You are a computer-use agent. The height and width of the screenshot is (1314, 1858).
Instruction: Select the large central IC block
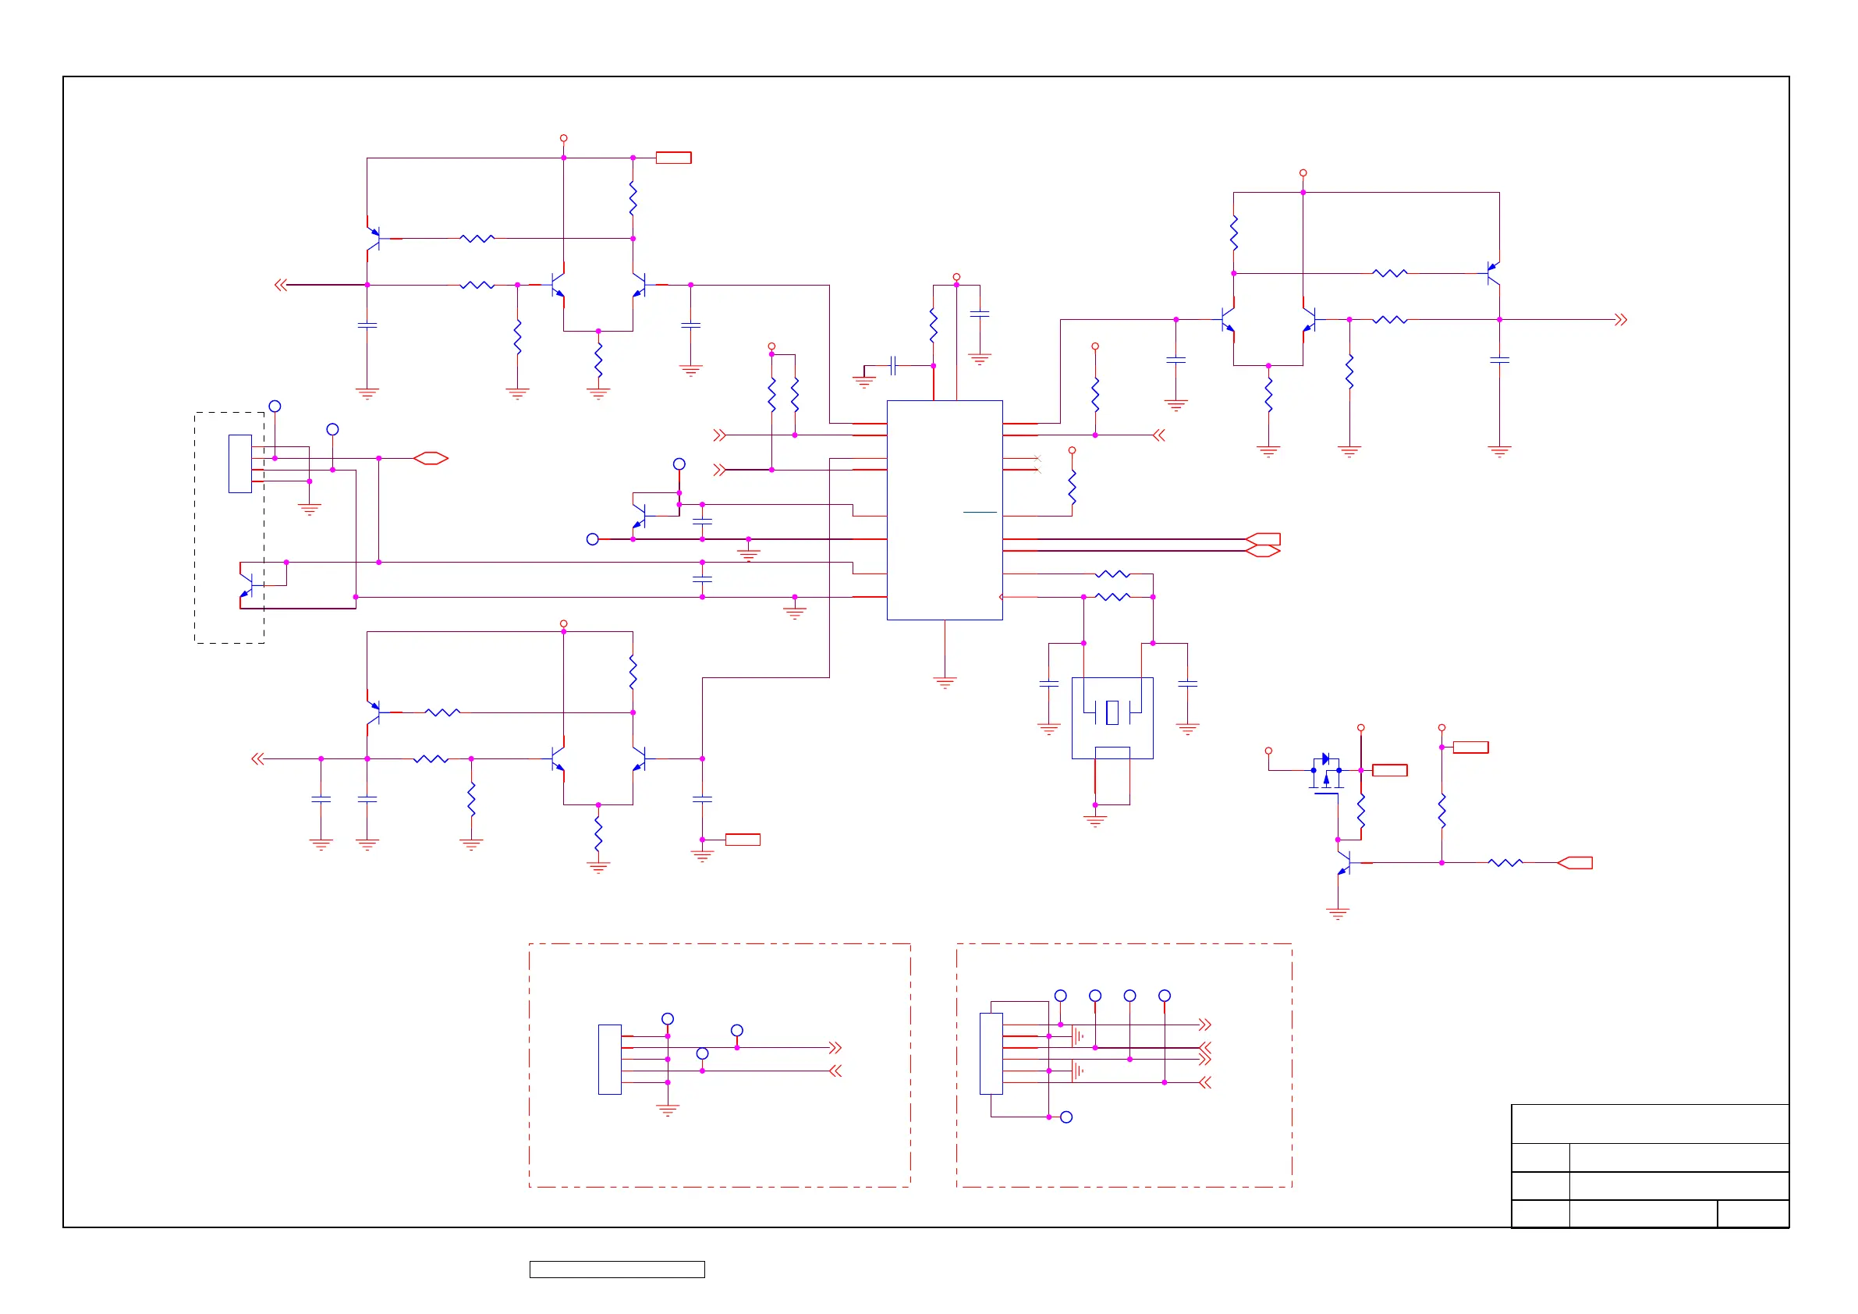pyautogui.click(x=945, y=510)
